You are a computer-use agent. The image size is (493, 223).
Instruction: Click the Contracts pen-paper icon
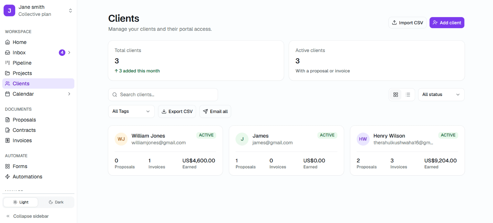click(7, 130)
